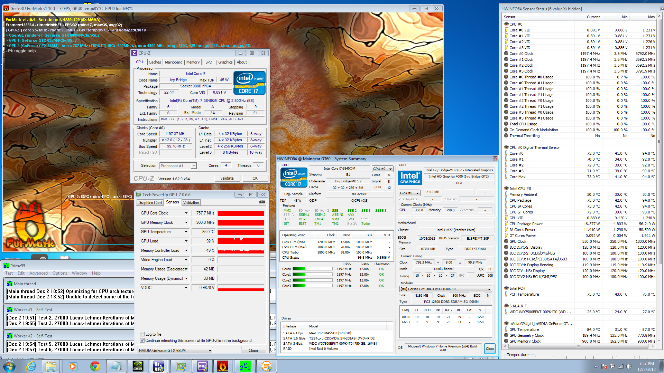Switch to HWiNFO64 taskbar icon
The height and width of the screenshot is (373, 664).
click(159, 366)
